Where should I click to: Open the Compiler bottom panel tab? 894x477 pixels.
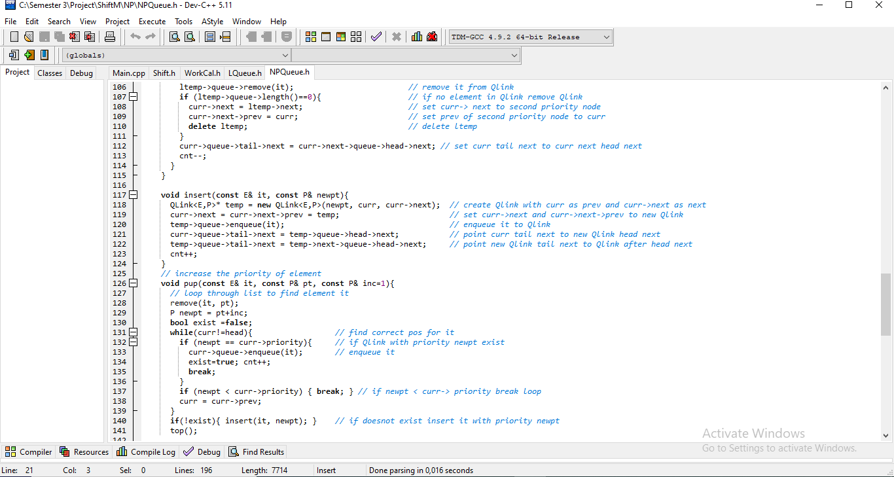coord(29,451)
